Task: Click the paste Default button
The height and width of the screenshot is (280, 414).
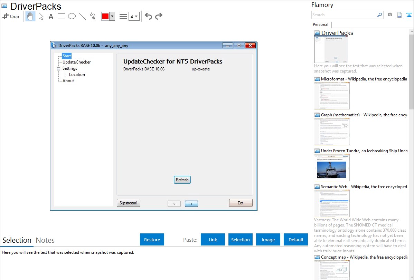Action: pos(296,240)
